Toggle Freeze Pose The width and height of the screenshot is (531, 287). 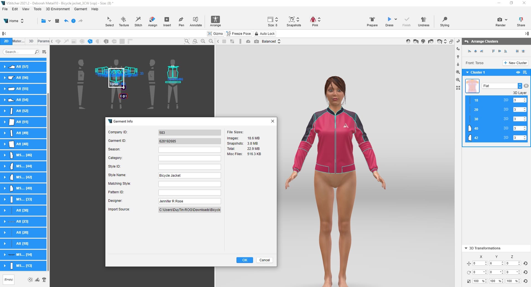pyautogui.click(x=238, y=33)
